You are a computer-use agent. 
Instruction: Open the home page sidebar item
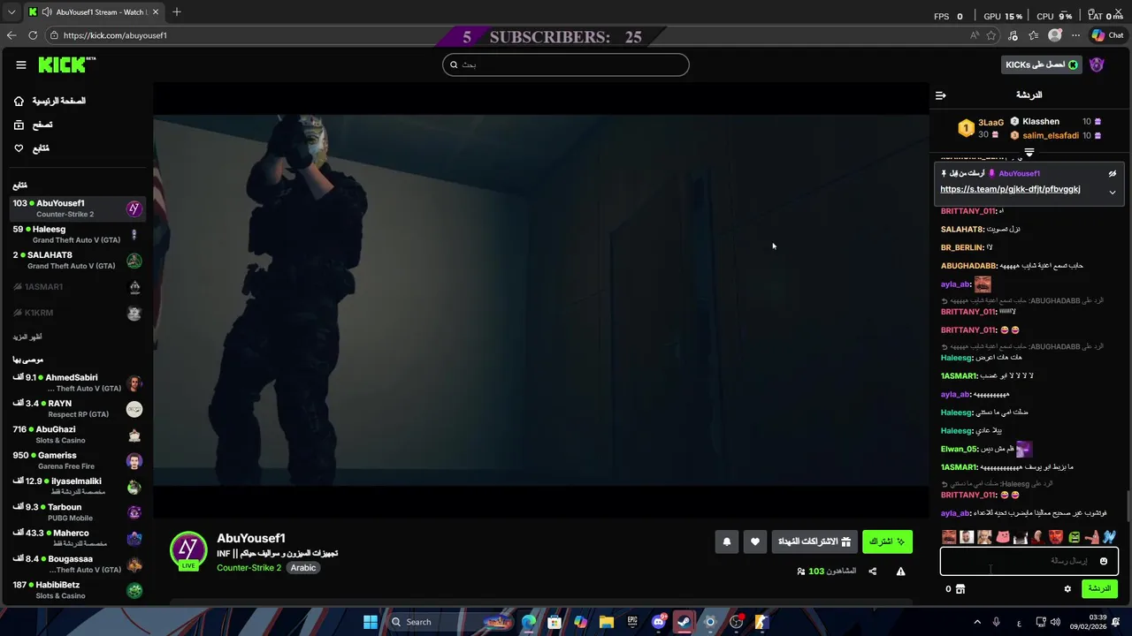pyautogui.click(x=50, y=101)
